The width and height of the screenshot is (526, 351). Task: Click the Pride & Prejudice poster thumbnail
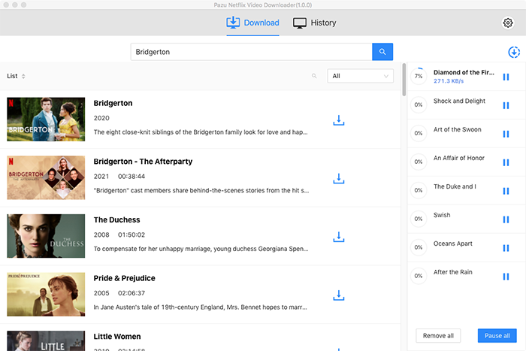[46, 295]
